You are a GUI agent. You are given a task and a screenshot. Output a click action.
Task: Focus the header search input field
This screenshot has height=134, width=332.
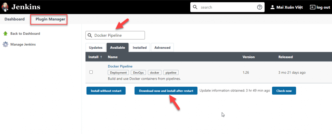[x=227, y=7]
